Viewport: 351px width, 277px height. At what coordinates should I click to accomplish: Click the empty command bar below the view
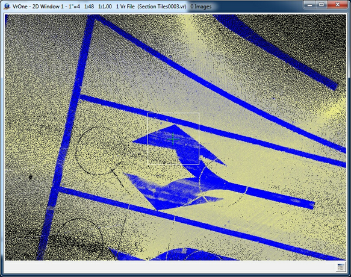point(170,267)
